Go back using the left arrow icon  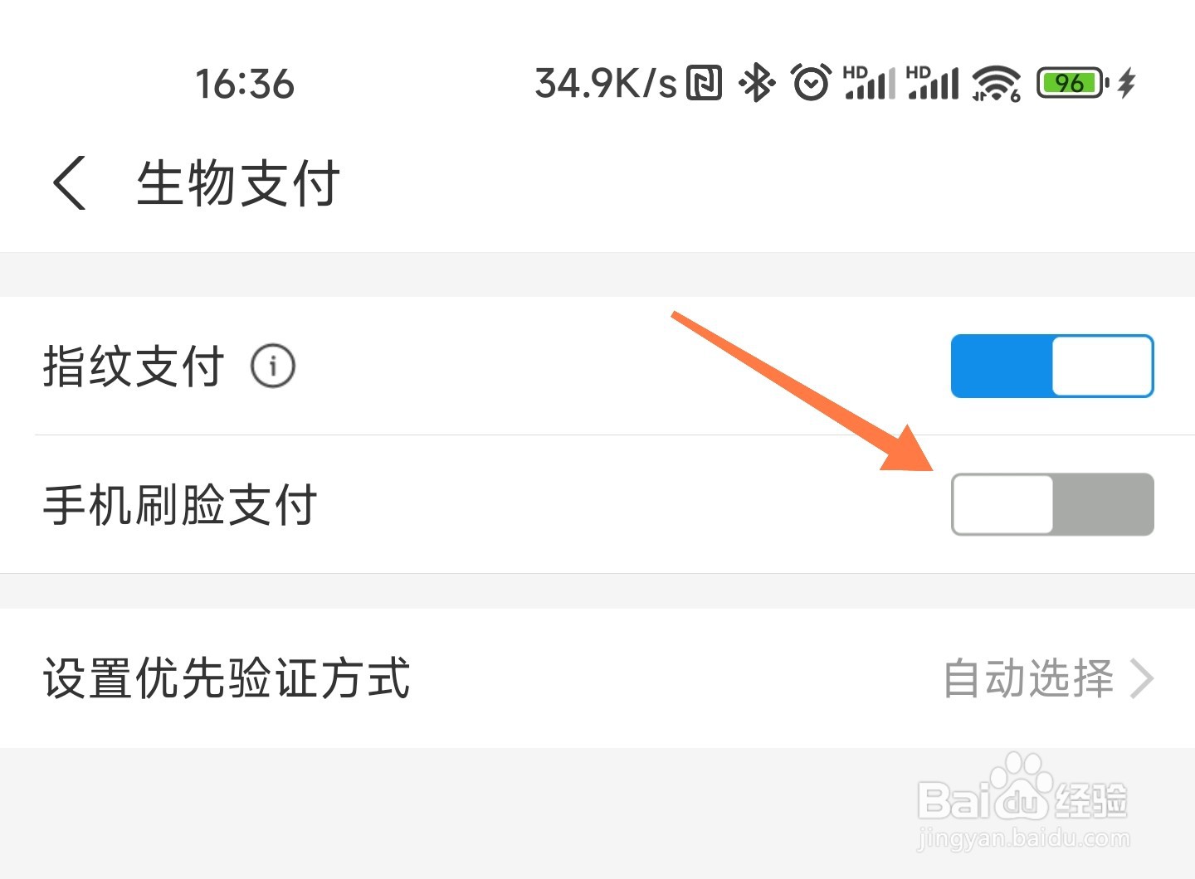tap(70, 182)
